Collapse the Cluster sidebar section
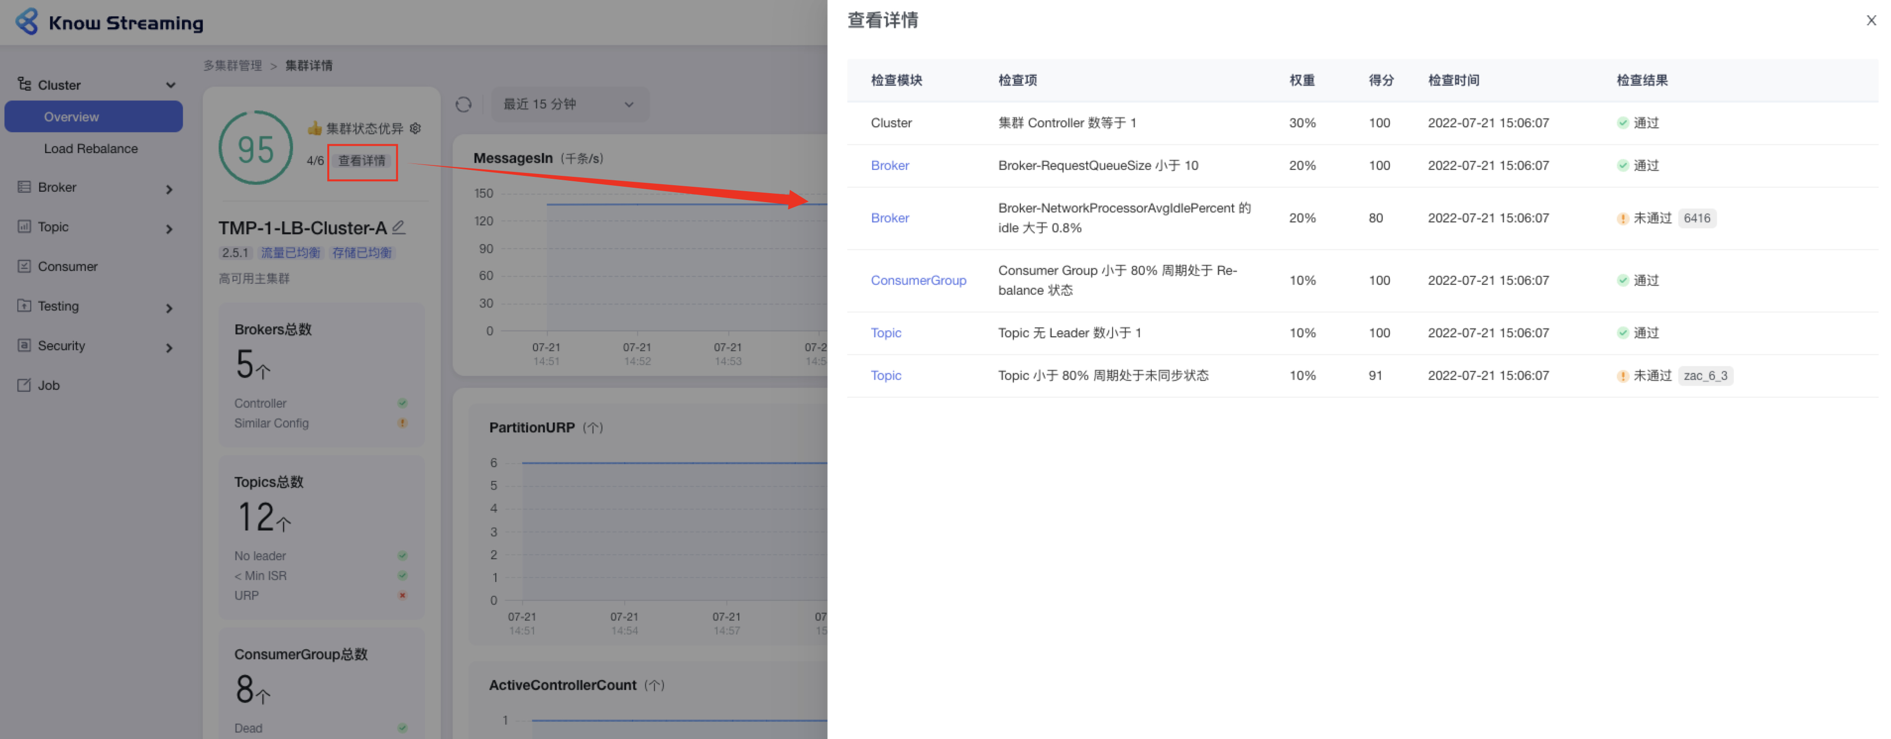 pos(170,85)
